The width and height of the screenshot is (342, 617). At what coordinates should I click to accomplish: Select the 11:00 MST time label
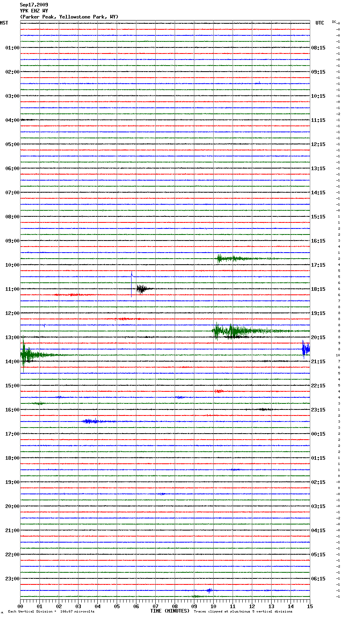coord(12,289)
